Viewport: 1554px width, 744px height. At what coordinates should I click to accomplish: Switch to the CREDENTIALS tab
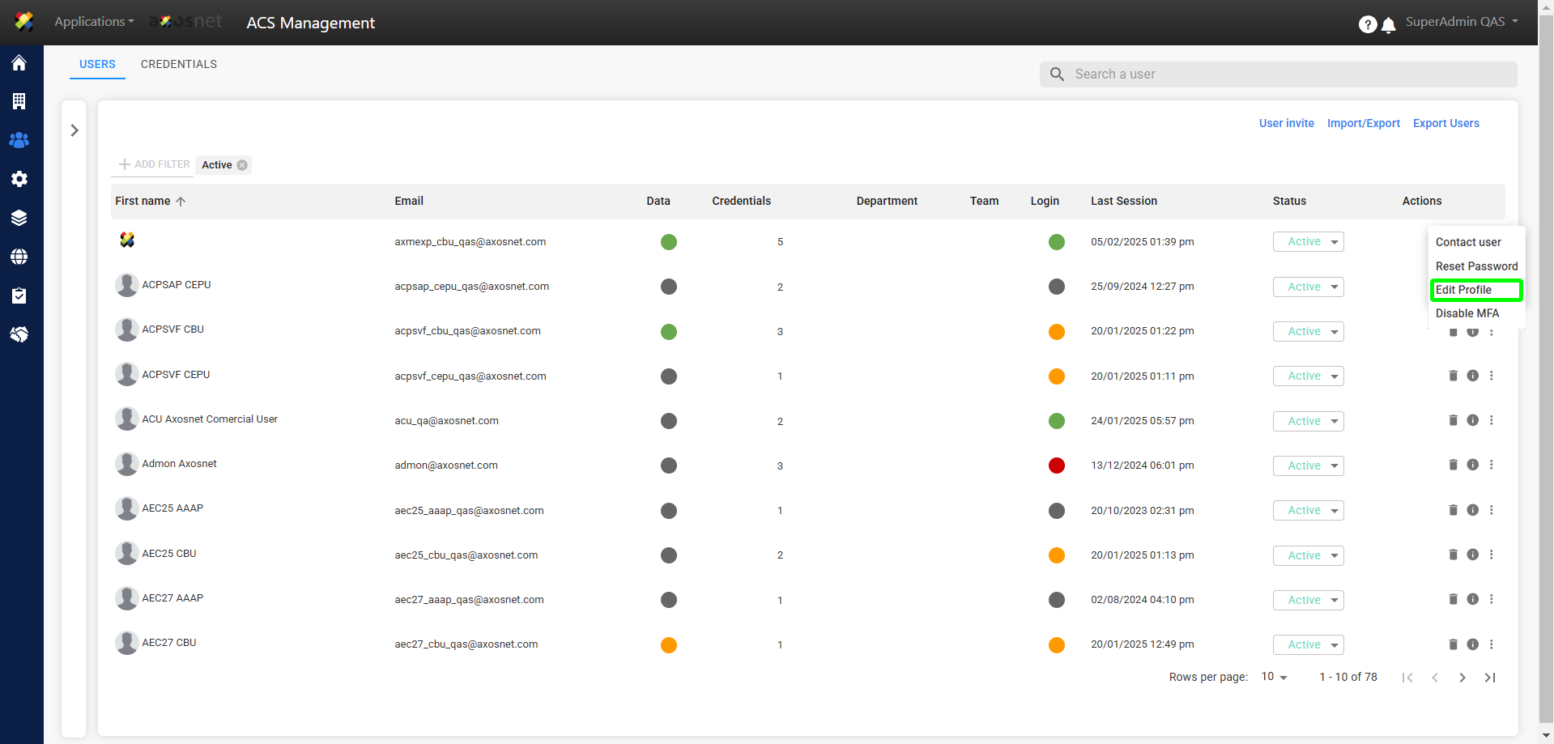click(179, 64)
